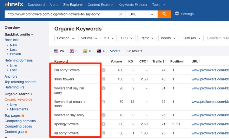The image size is (229, 139).
Task: Click the Search in results field
Action: click(217, 38)
